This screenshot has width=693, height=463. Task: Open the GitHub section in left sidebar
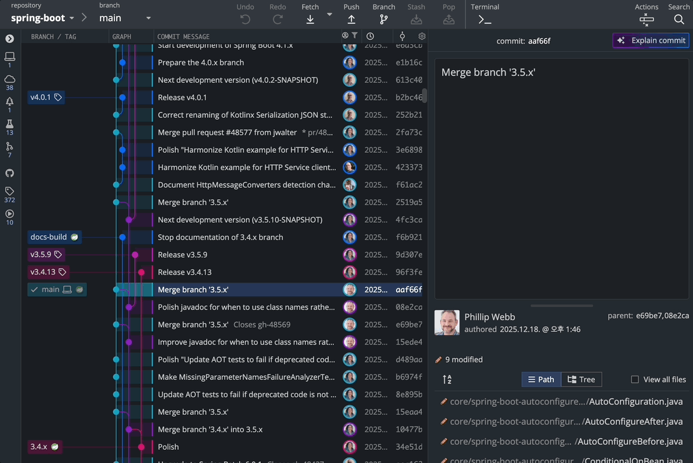[9, 173]
